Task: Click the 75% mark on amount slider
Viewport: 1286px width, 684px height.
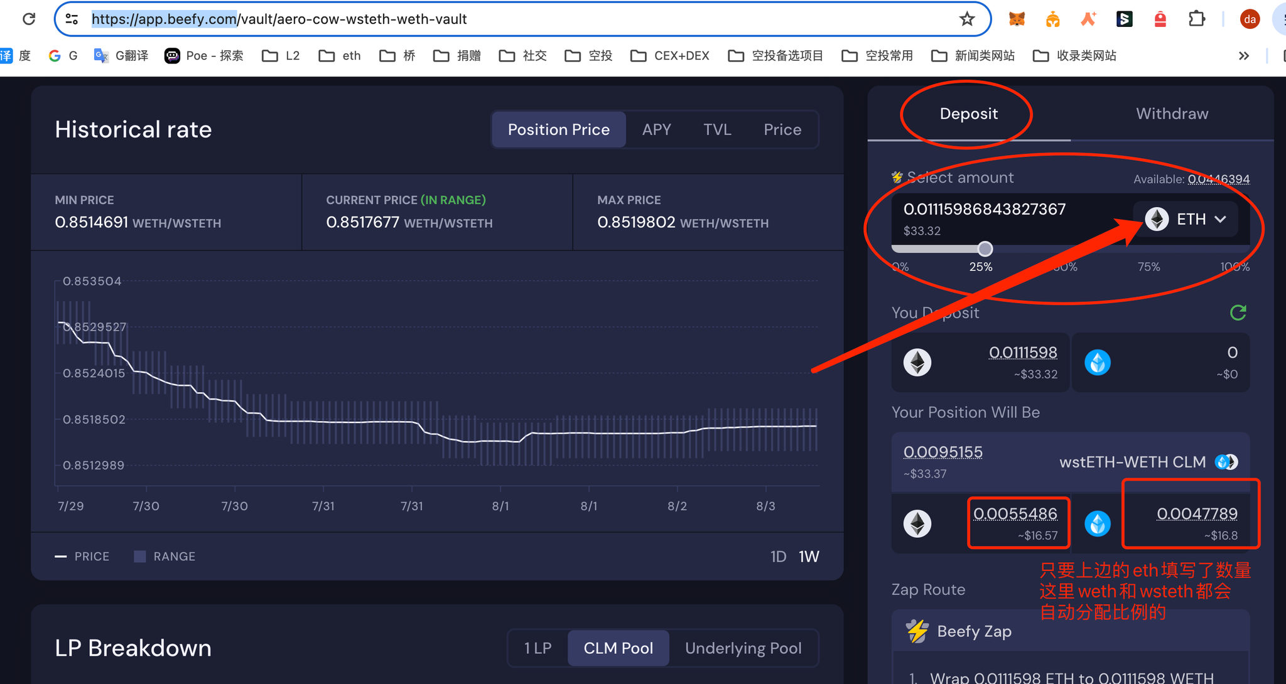Action: click(x=1148, y=267)
